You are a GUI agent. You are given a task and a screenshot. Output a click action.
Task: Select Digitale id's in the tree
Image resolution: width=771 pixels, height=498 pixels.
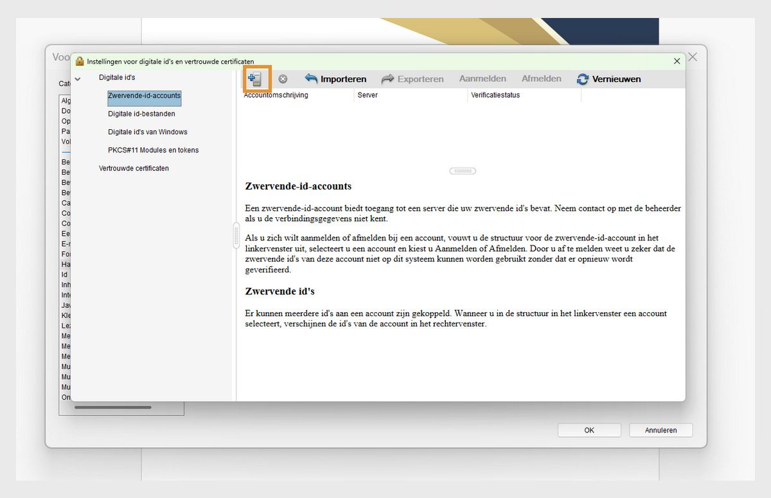(117, 77)
